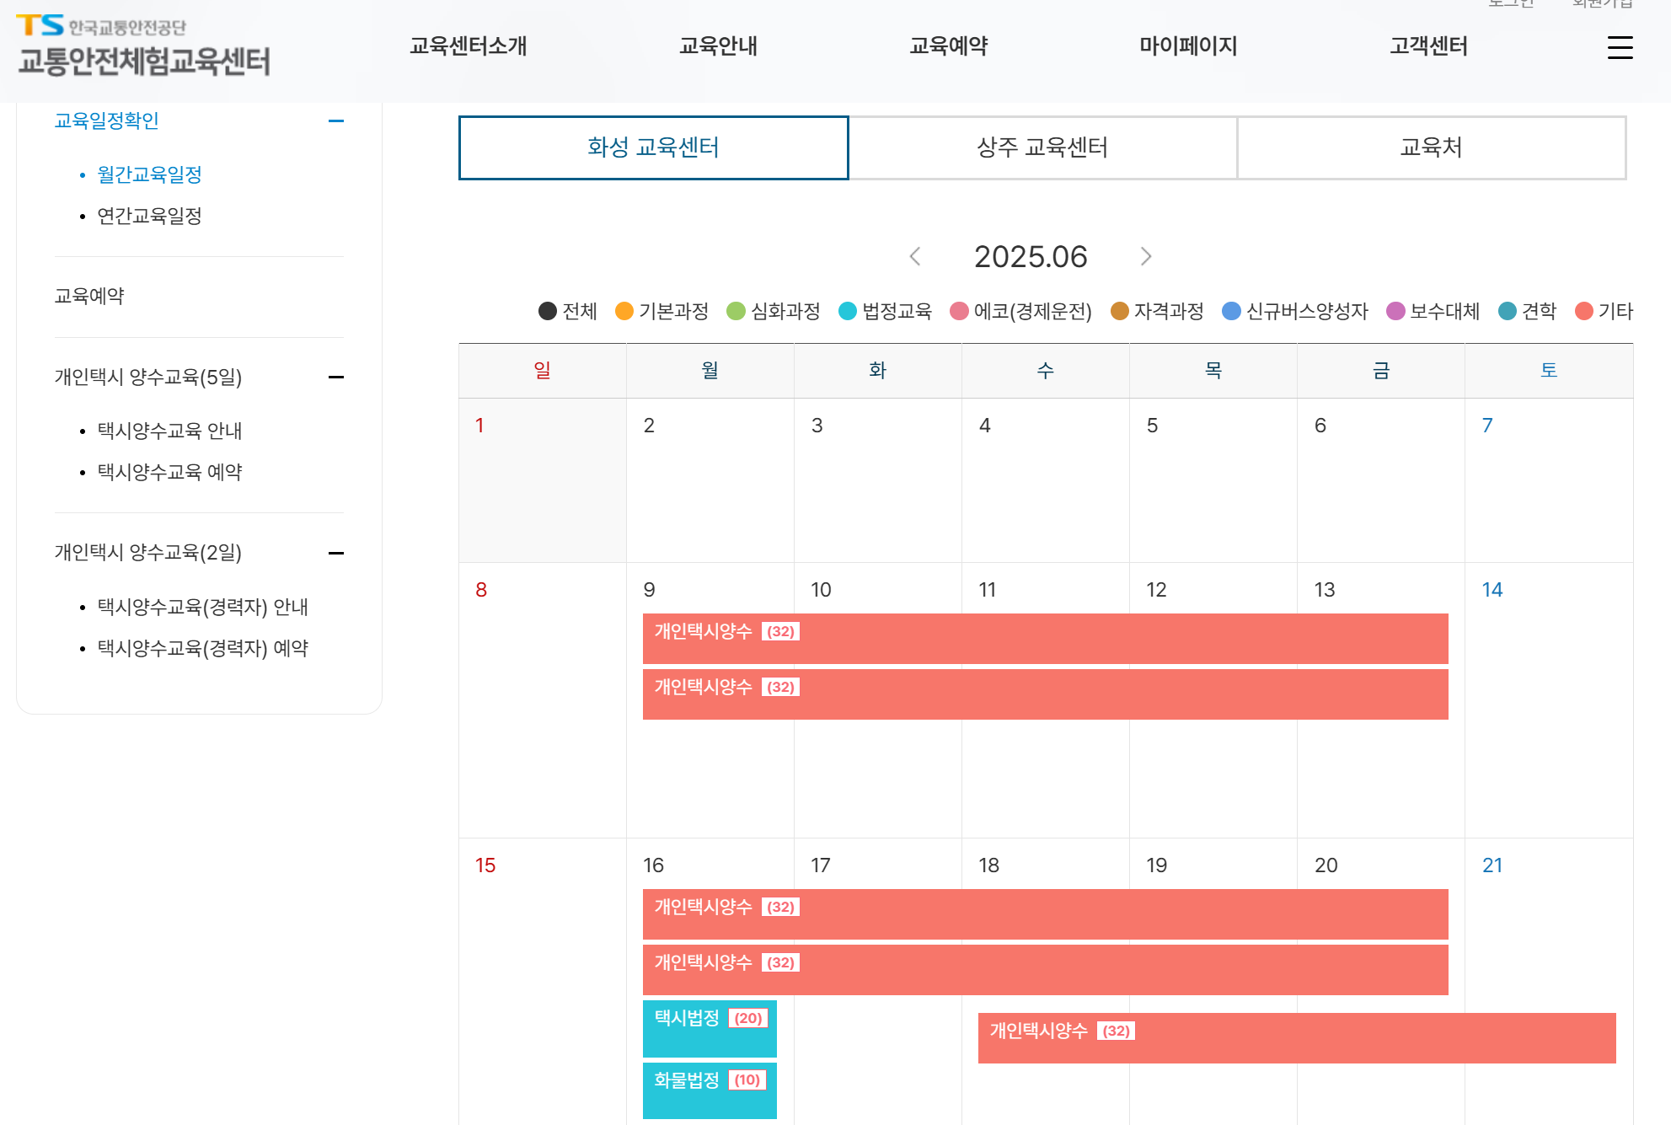
Task: Switch to the 상주 교육센터 tab
Action: click(x=1042, y=147)
